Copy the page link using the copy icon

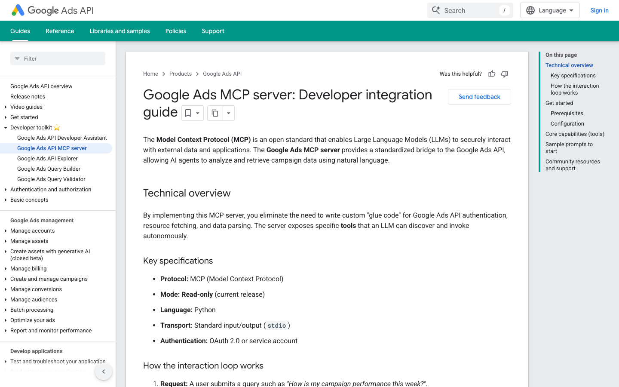[x=215, y=113]
